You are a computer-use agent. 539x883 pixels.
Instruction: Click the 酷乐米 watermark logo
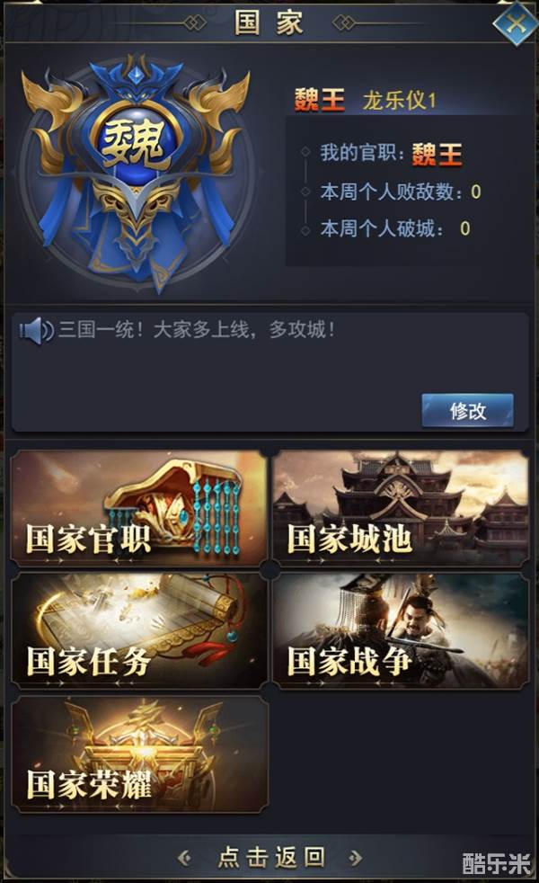[x=498, y=863]
